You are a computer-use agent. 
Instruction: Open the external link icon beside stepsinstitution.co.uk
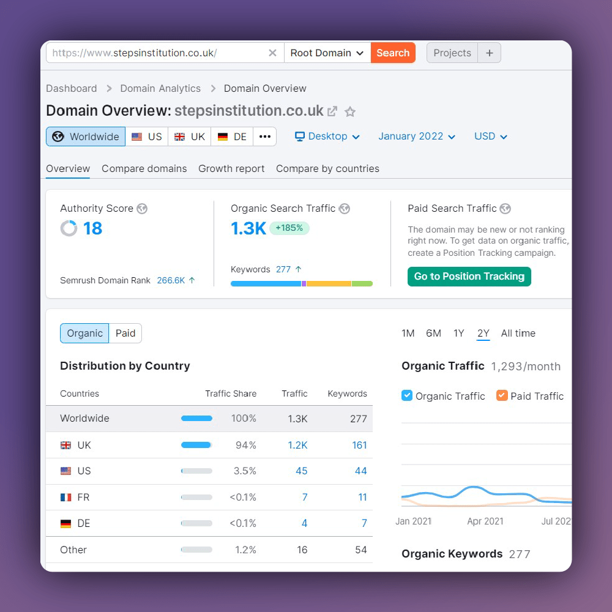coord(332,111)
